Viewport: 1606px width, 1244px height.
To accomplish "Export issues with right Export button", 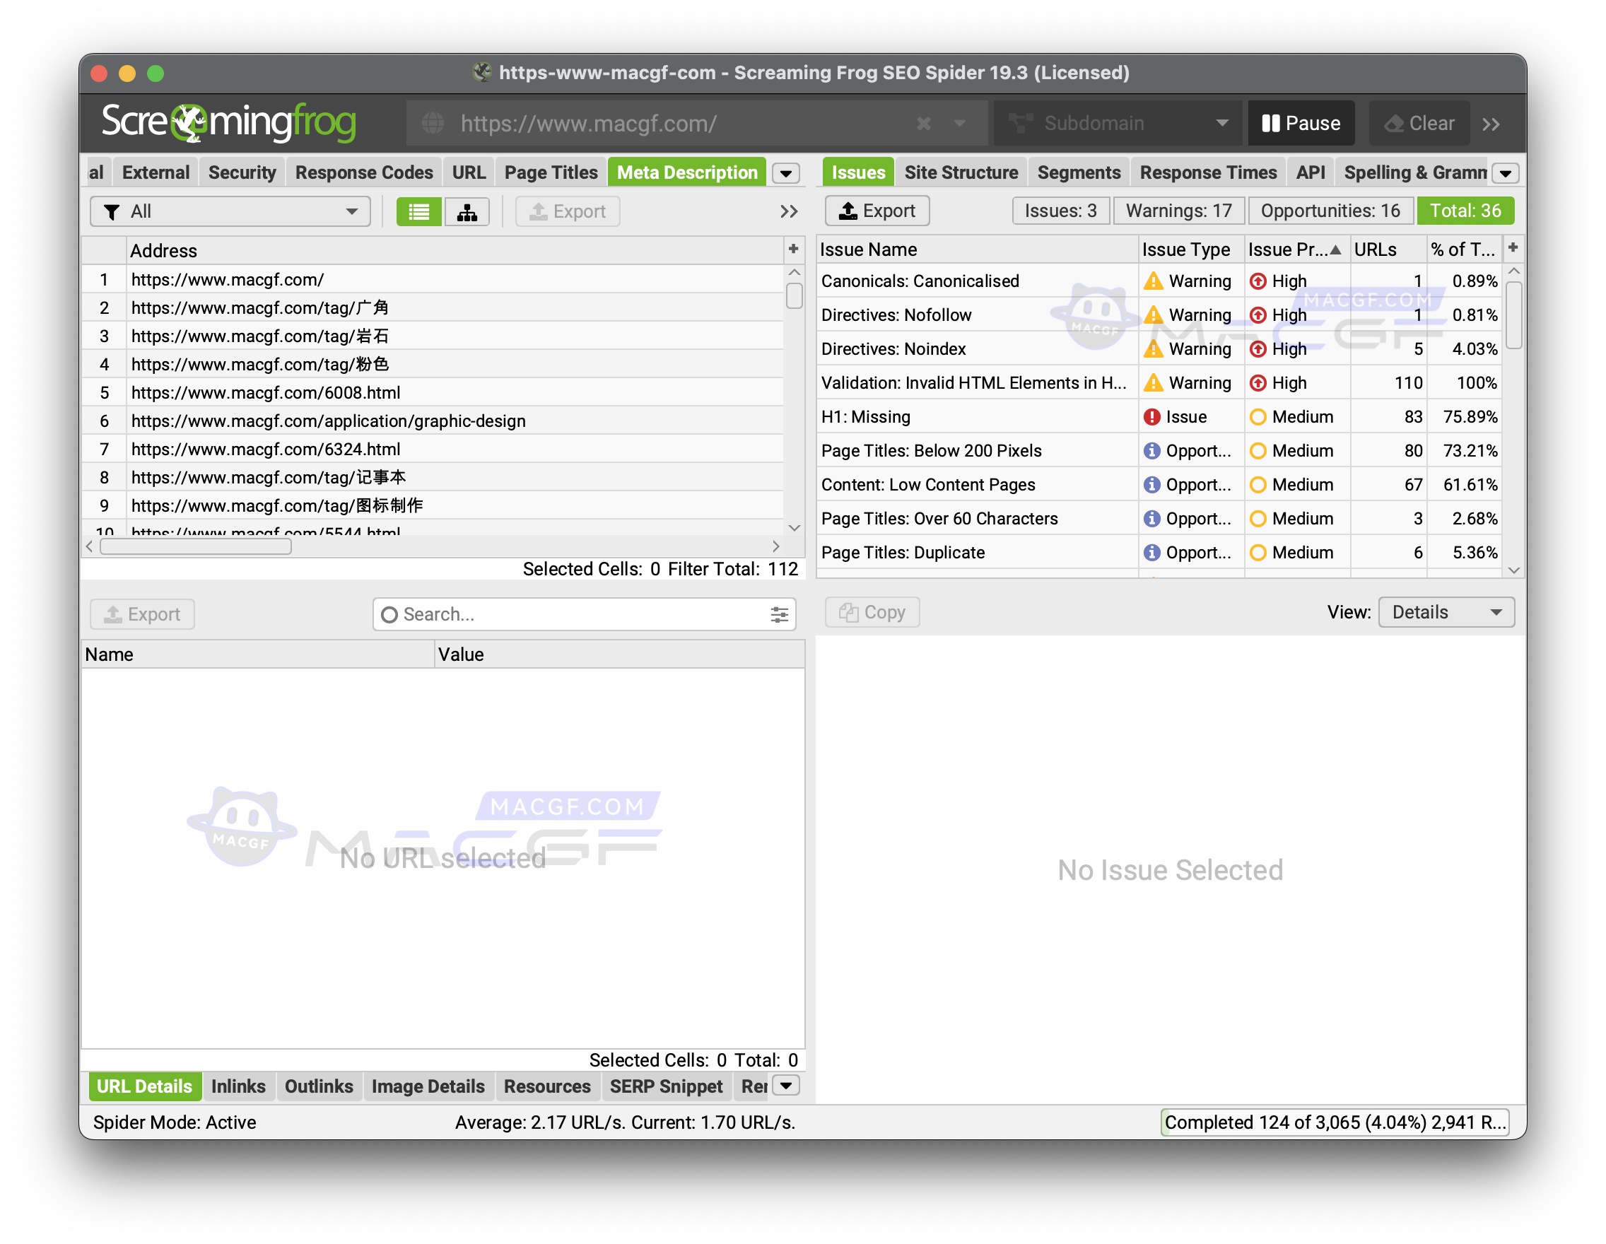I will coord(877,211).
